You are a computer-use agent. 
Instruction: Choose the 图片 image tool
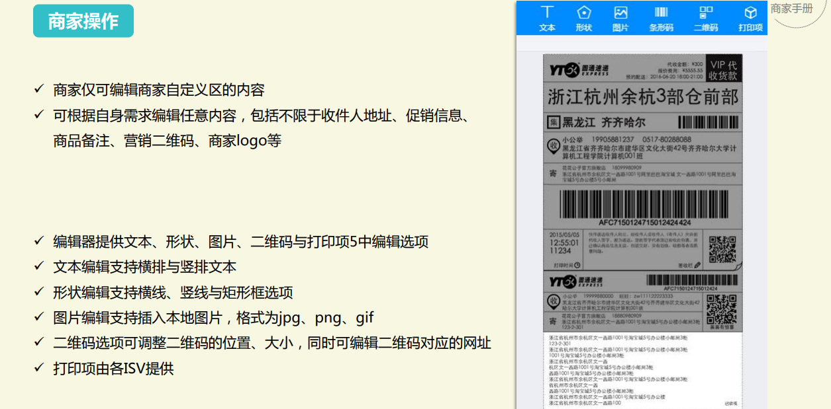(x=620, y=19)
